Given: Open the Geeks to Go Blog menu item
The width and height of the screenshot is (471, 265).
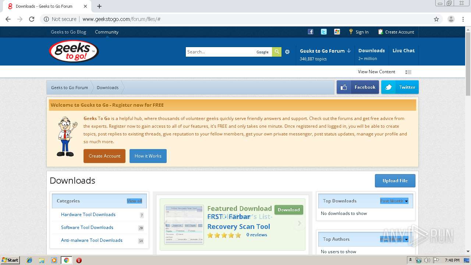Looking at the screenshot, I should coord(68,32).
